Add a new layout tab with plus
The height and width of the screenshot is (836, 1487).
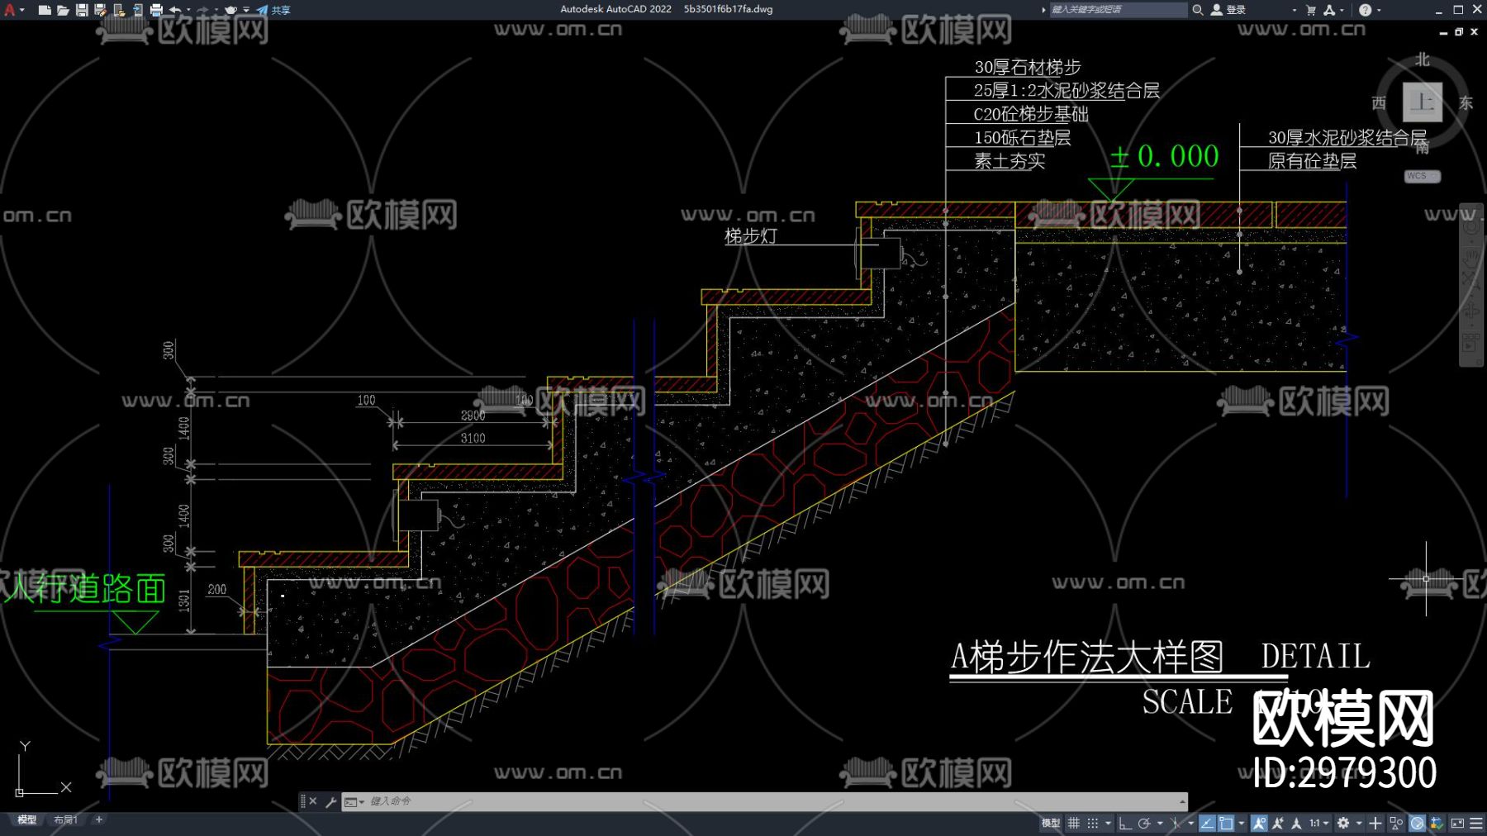pyautogui.click(x=99, y=819)
